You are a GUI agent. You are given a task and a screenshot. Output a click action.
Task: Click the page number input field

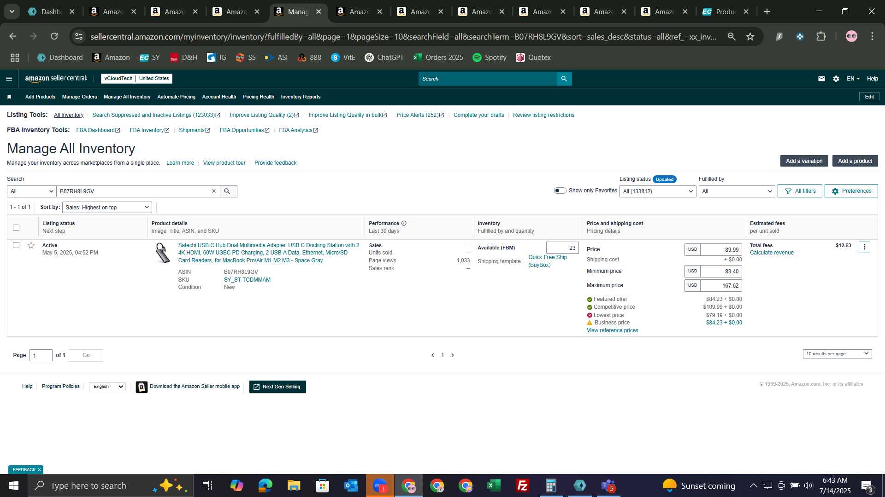tap(41, 356)
